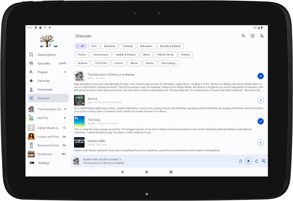The image size is (293, 201).
Task: Unsubscribe checkmark for Execution of Bonny Lee Bakley
Action: click(x=260, y=76)
